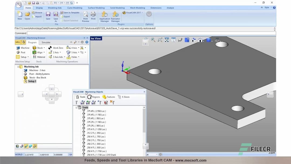
Task: Toggle the MILL module button
Action: coord(18,42)
